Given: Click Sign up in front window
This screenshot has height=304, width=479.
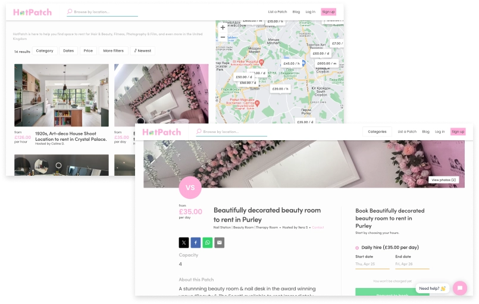Looking at the screenshot, I should click(458, 132).
